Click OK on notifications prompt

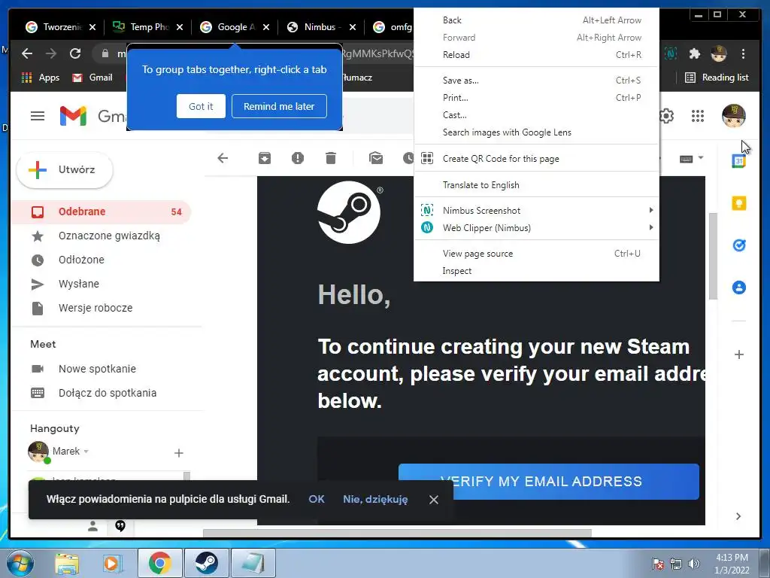click(x=317, y=499)
